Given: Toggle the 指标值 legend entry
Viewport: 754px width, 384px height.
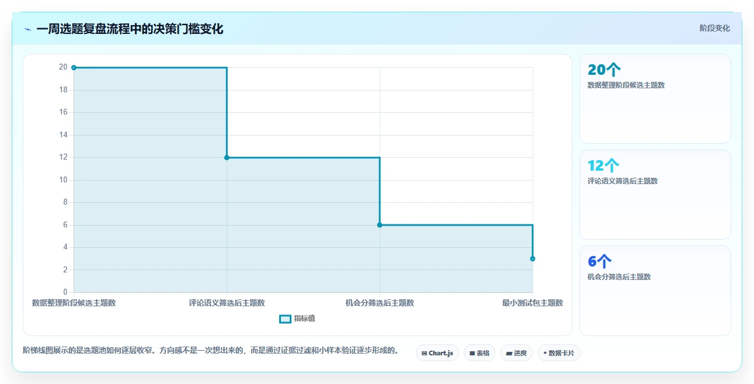Looking at the screenshot, I should coord(297,319).
